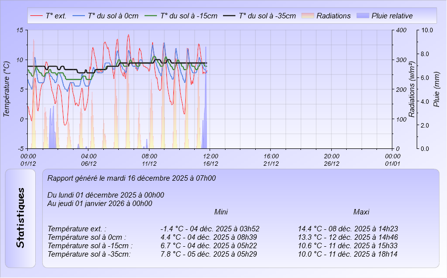Viewport: 447px width, 278px height.
Task: Click the 'Température ext. :' row label
Action: coord(76,229)
